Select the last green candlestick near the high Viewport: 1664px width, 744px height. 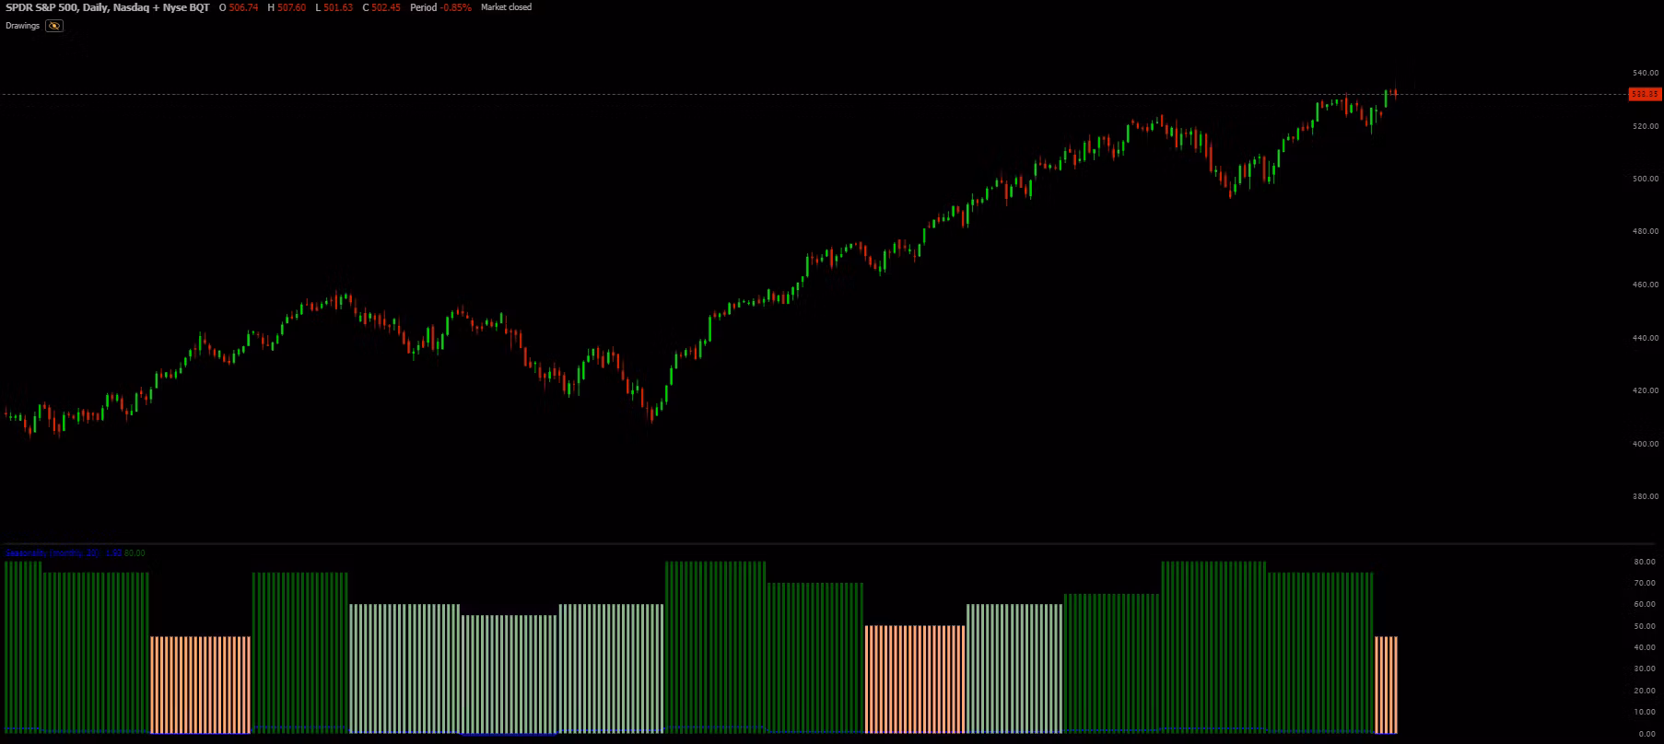pos(1386,98)
